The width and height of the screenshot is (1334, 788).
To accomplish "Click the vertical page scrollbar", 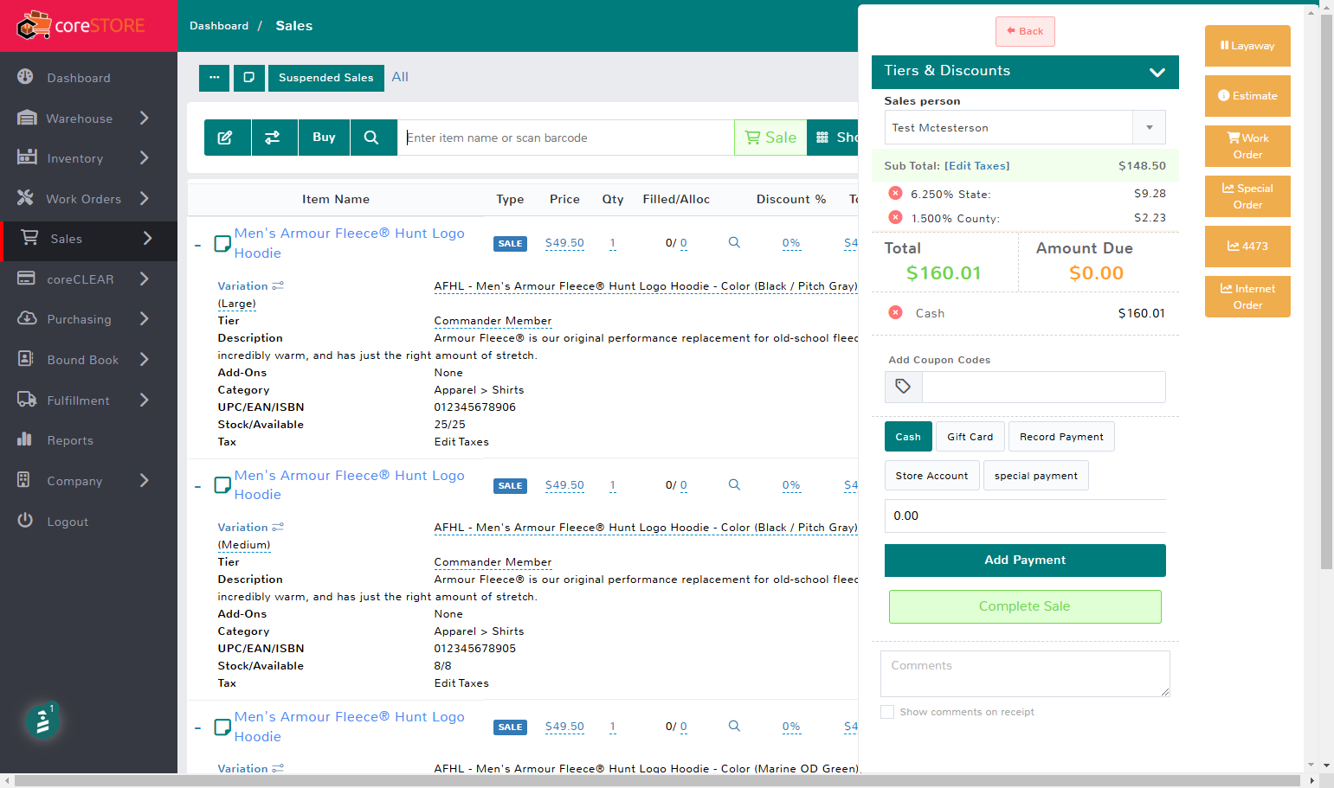I will click(1326, 292).
